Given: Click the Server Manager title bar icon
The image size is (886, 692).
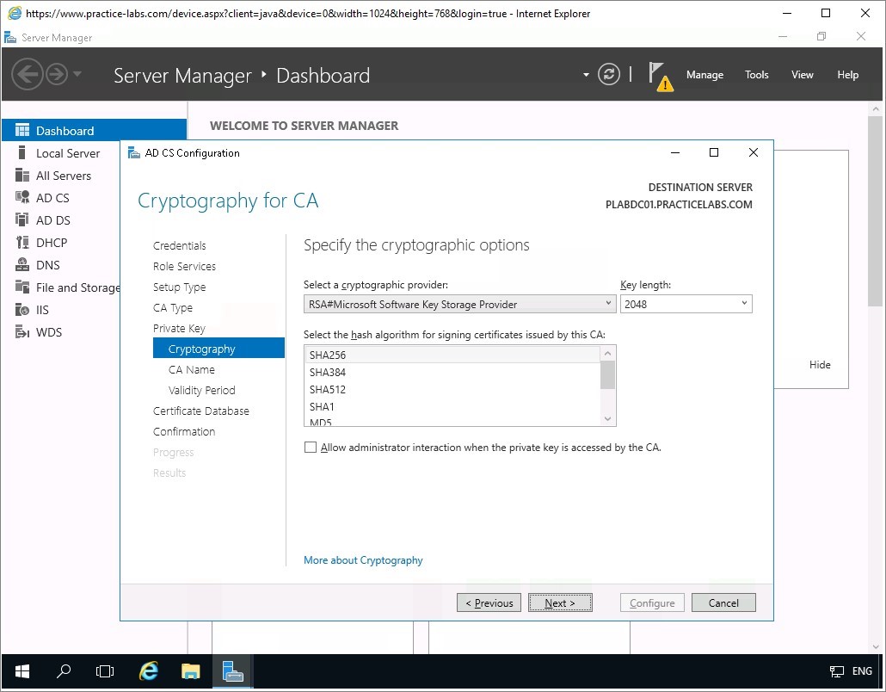Looking at the screenshot, I should (9, 38).
